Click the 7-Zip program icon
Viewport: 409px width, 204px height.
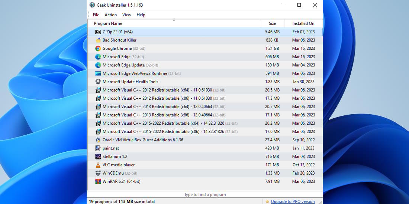pos(98,32)
